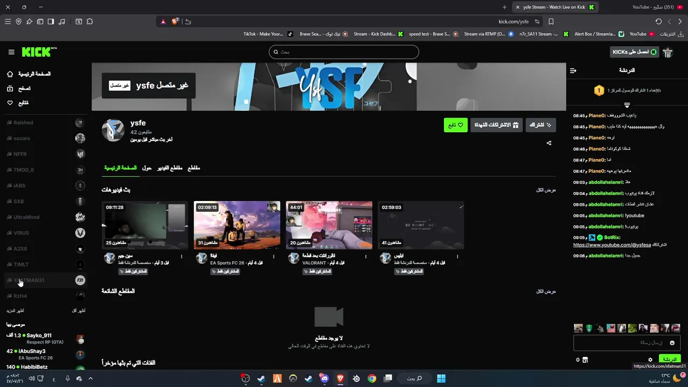This screenshot has height=387, width=688.
Task: Show more followed channels
Action: tap(15, 311)
